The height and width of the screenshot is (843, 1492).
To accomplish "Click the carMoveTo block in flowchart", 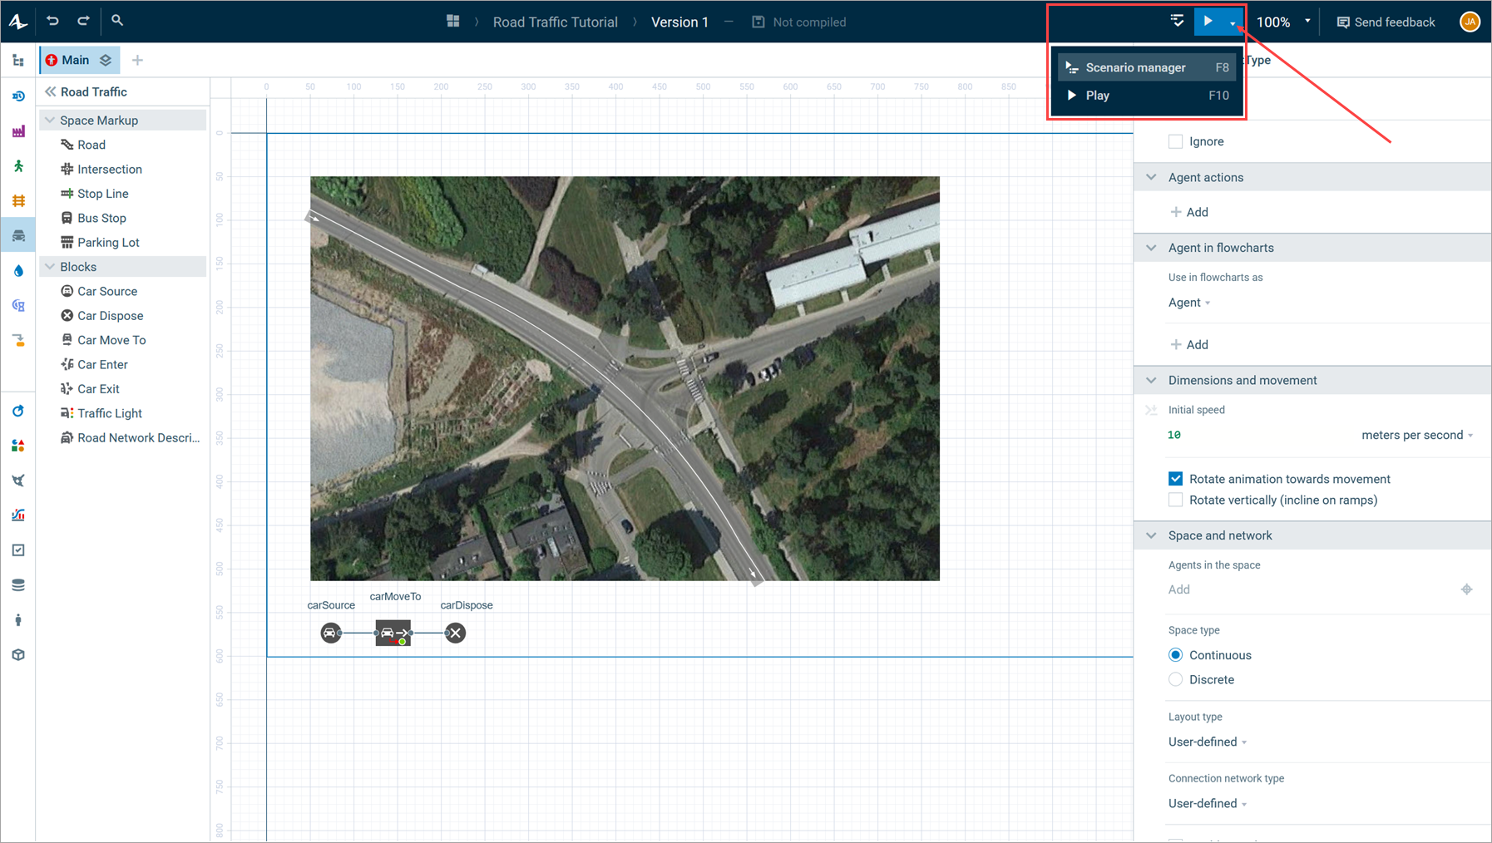I will (393, 633).
